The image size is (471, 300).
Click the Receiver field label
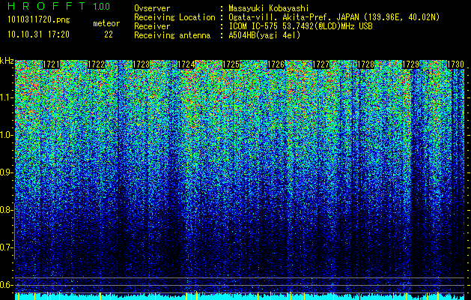[152, 26]
